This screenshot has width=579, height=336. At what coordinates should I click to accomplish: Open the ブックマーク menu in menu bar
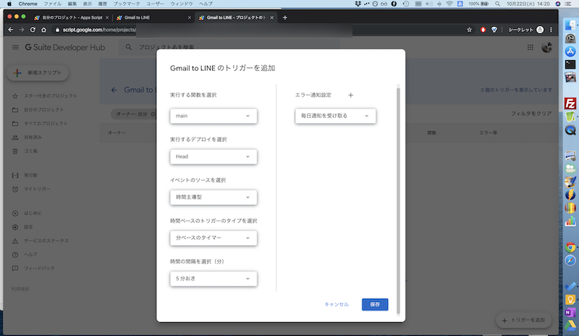[126, 4]
